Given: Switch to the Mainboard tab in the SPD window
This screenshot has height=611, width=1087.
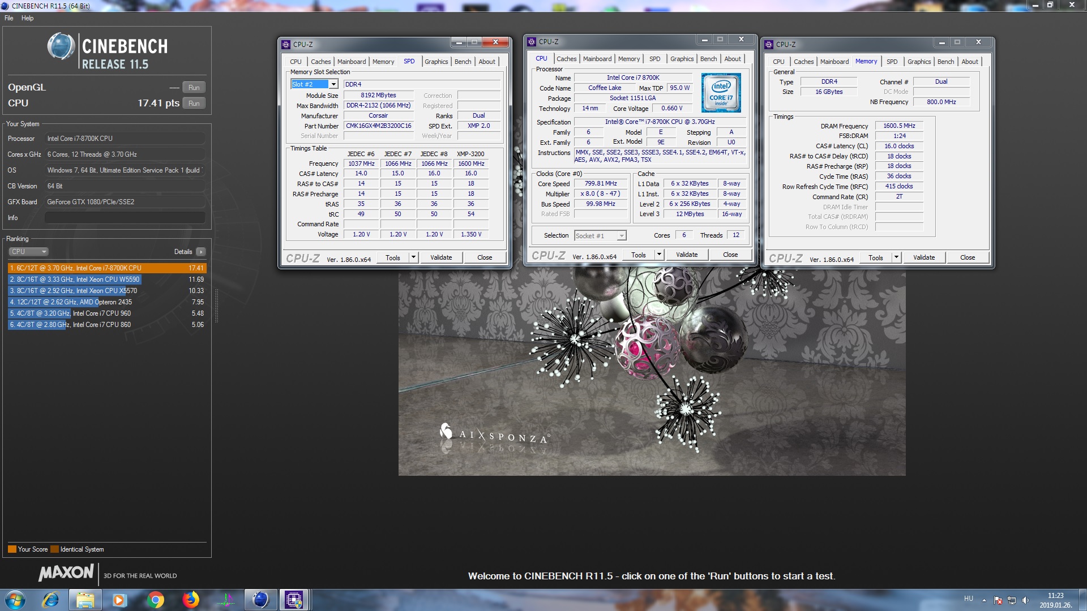Looking at the screenshot, I should 352,62.
